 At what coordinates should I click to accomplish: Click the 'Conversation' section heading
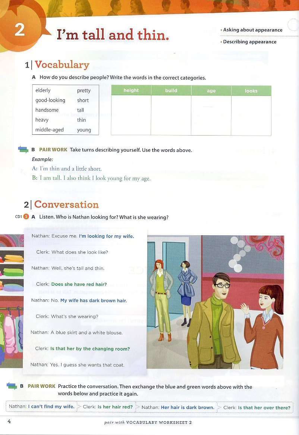click(66, 205)
